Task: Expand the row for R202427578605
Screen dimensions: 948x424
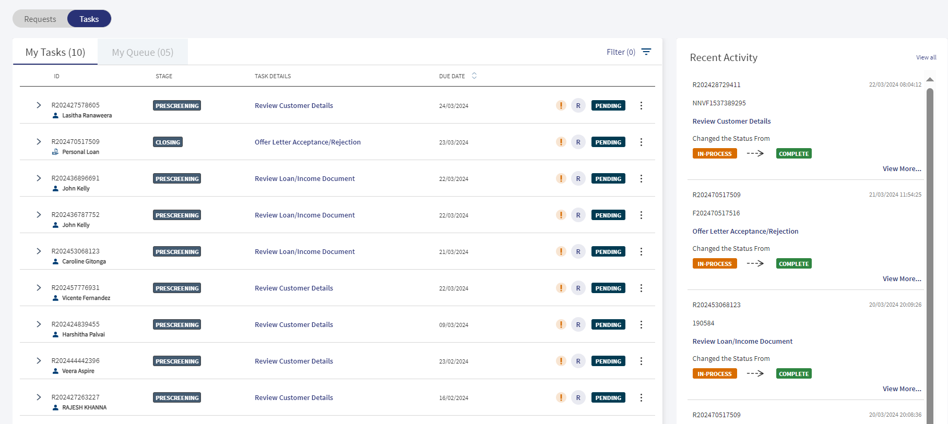Action: (39, 105)
